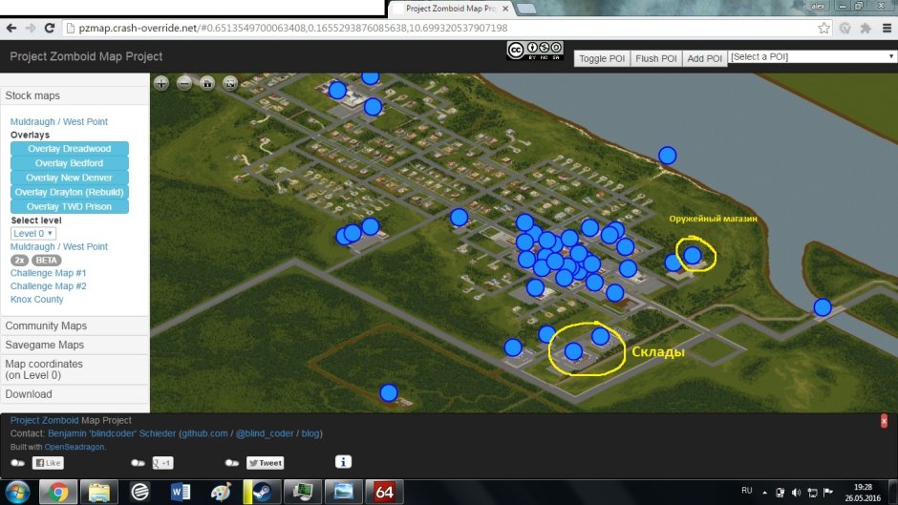898x505 pixels.
Task: Open Windows Start menu
Action: 18,492
